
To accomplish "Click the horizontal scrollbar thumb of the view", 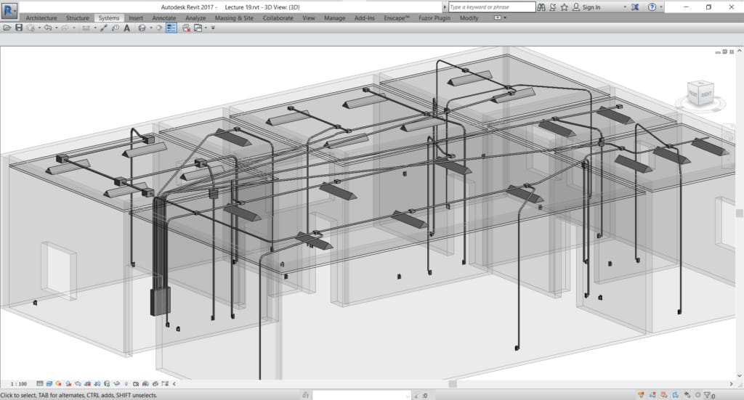I will click(x=453, y=384).
